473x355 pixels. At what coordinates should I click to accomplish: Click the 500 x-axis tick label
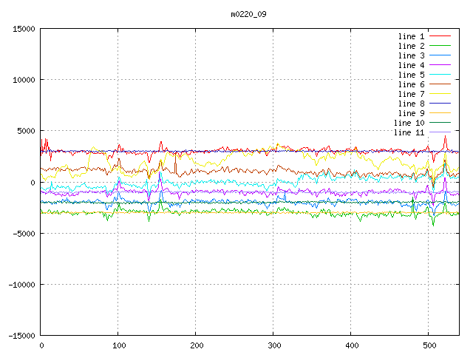429,345
